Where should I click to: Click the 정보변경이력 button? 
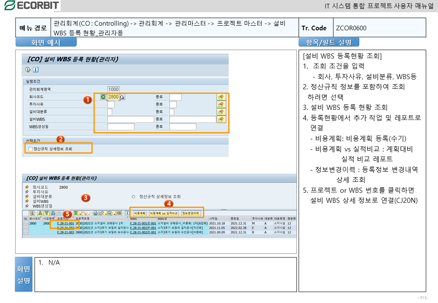click(190, 213)
